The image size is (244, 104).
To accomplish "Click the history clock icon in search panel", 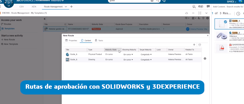I will (238, 14).
